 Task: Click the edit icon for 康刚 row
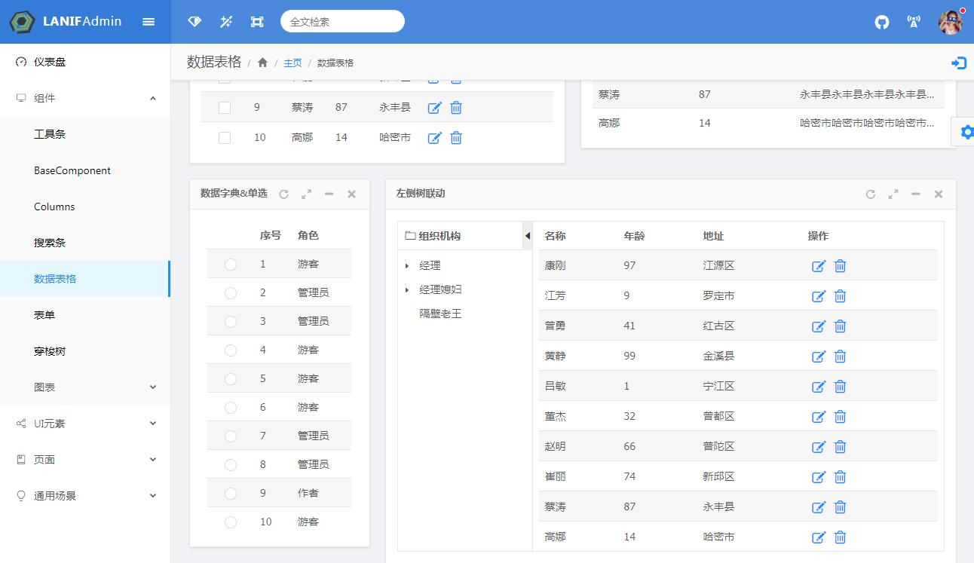[819, 266]
